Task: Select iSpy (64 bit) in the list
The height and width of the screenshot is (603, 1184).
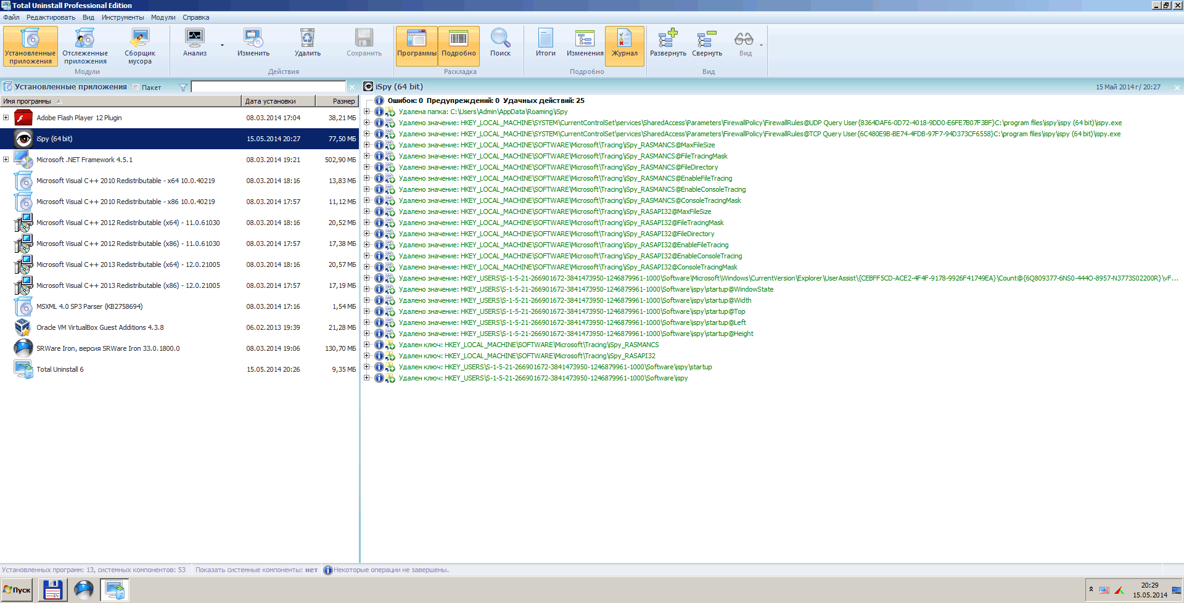Action: [179, 139]
